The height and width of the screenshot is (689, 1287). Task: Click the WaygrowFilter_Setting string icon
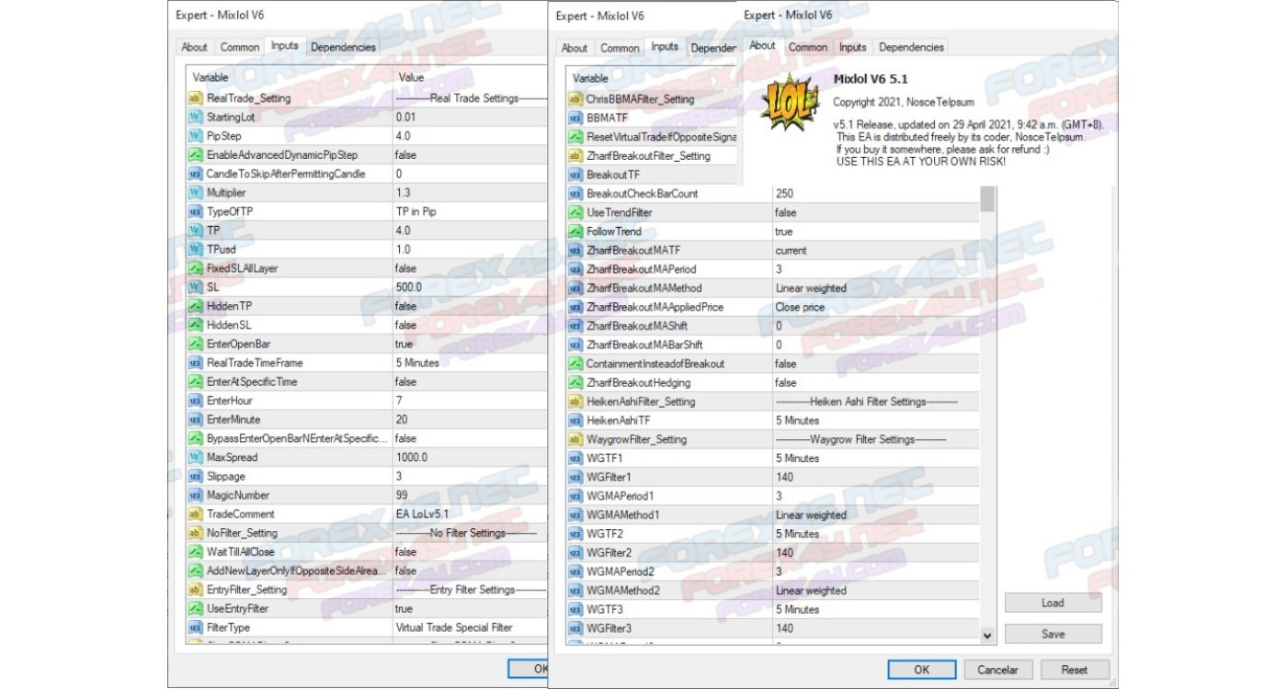(x=575, y=439)
